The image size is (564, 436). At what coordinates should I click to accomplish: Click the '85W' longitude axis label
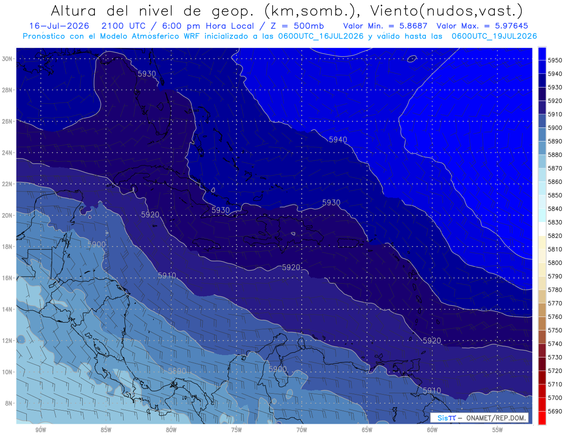tap(106, 430)
